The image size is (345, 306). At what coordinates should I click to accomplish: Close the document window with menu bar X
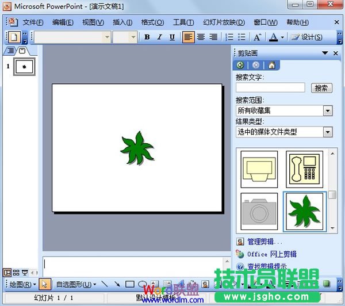tap(336, 22)
